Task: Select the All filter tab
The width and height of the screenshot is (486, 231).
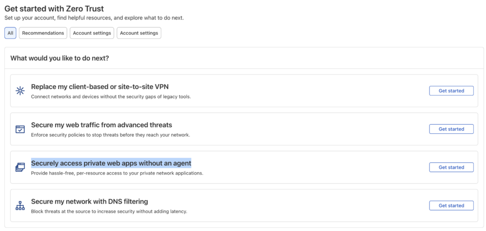Action: tap(10, 33)
